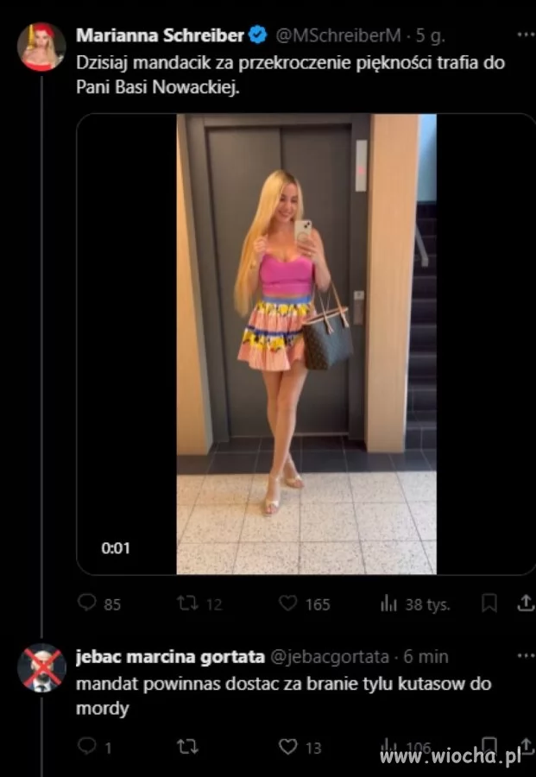
Task: Open the @MSchreiberM handle link
Action: [337, 35]
